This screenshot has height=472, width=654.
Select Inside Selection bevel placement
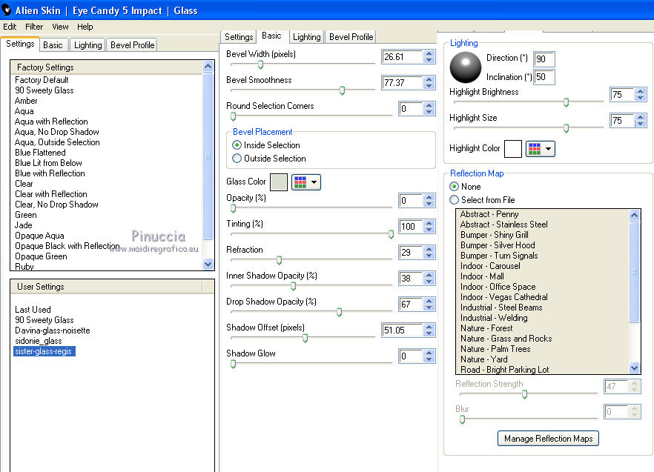[237, 145]
